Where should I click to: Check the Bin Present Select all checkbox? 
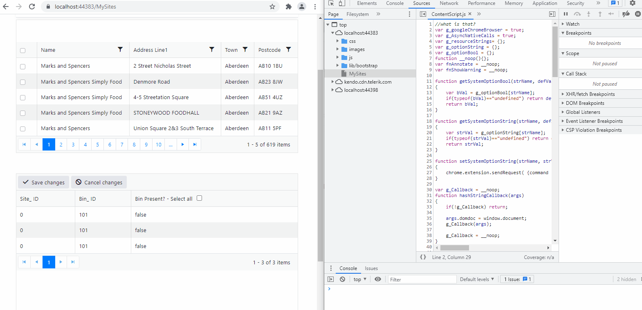[199, 198]
